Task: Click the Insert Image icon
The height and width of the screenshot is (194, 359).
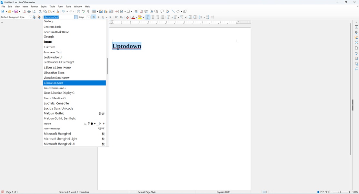Action: [x=101, y=11]
